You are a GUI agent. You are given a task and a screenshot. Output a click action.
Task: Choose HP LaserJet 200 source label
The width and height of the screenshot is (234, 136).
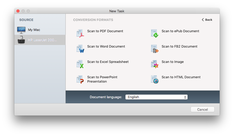click(x=42, y=40)
